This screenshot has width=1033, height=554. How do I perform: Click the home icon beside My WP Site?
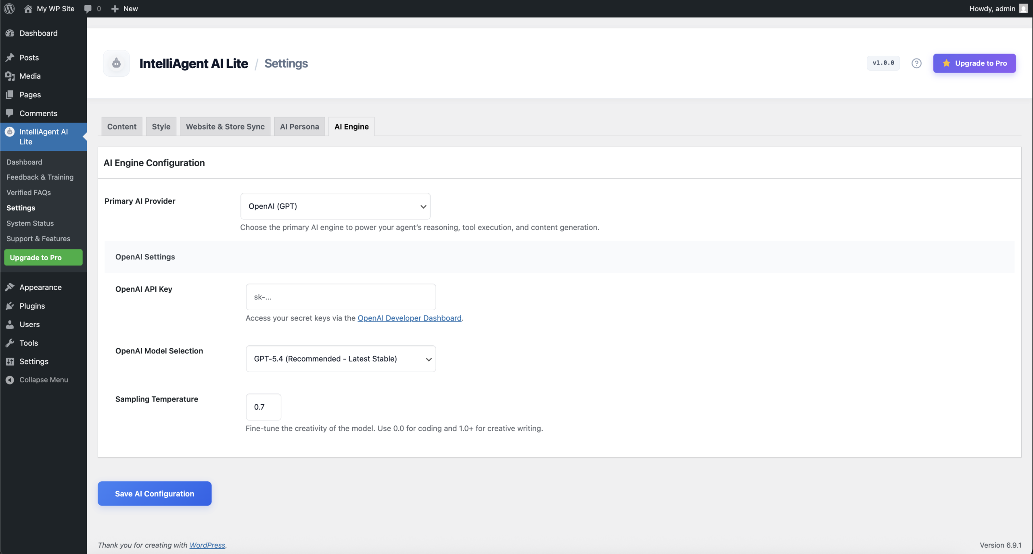(x=28, y=8)
